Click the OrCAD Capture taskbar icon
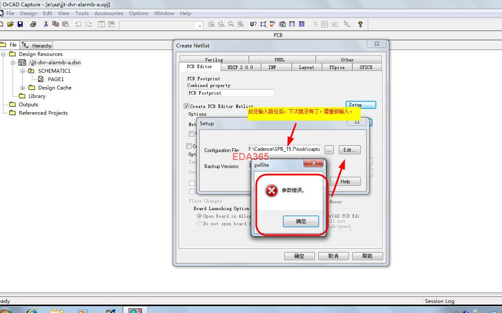 pyautogui.click(x=135, y=310)
